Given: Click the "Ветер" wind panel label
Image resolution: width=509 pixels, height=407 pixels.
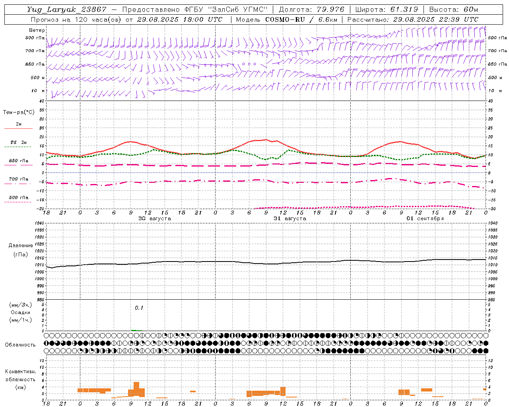Looking at the screenshot, I should [37, 30].
